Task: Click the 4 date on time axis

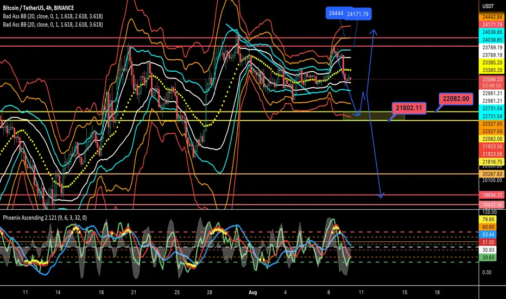Action: (285, 292)
